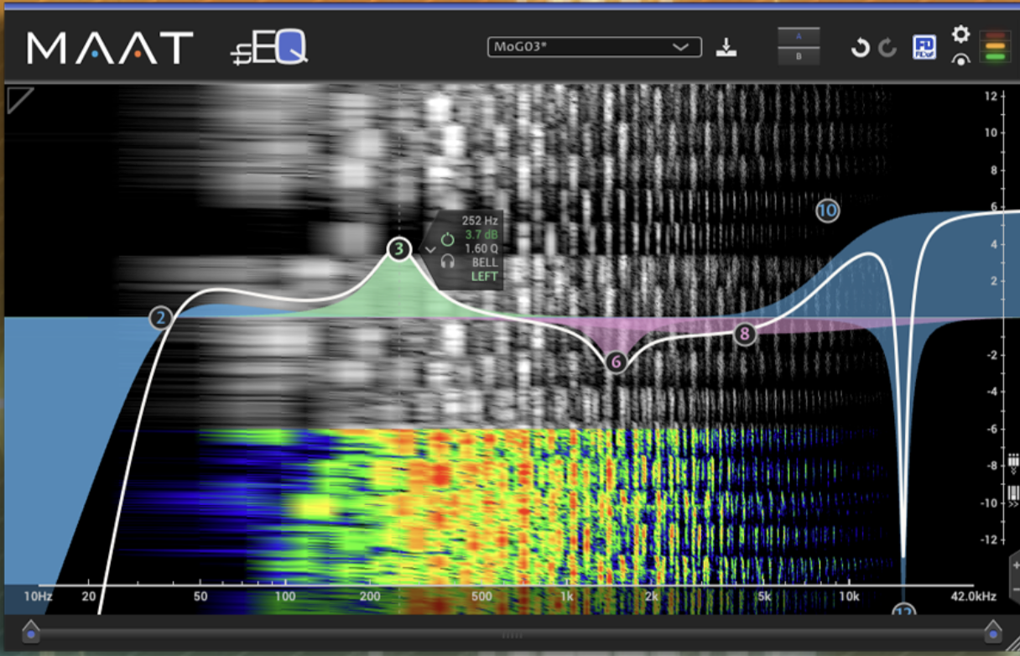Select EQ band node 10

point(828,211)
